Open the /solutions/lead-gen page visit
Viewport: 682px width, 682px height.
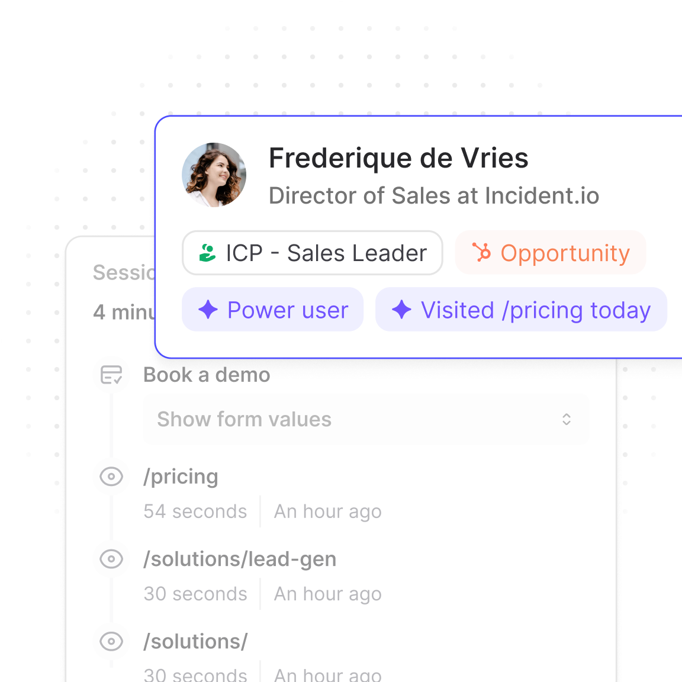point(240,559)
